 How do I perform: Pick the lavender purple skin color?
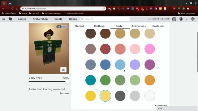[135, 64]
